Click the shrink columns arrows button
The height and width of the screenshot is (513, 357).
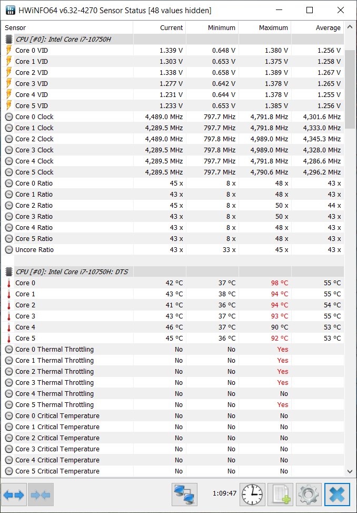click(41, 495)
